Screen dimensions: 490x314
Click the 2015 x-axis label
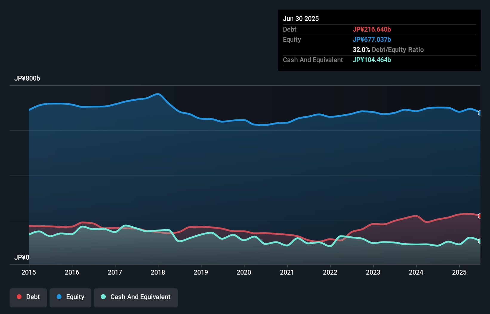[x=29, y=272]
